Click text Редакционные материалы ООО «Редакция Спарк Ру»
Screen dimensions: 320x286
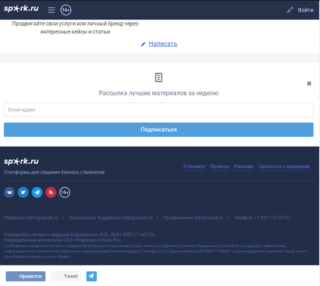click(x=62, y=240)
